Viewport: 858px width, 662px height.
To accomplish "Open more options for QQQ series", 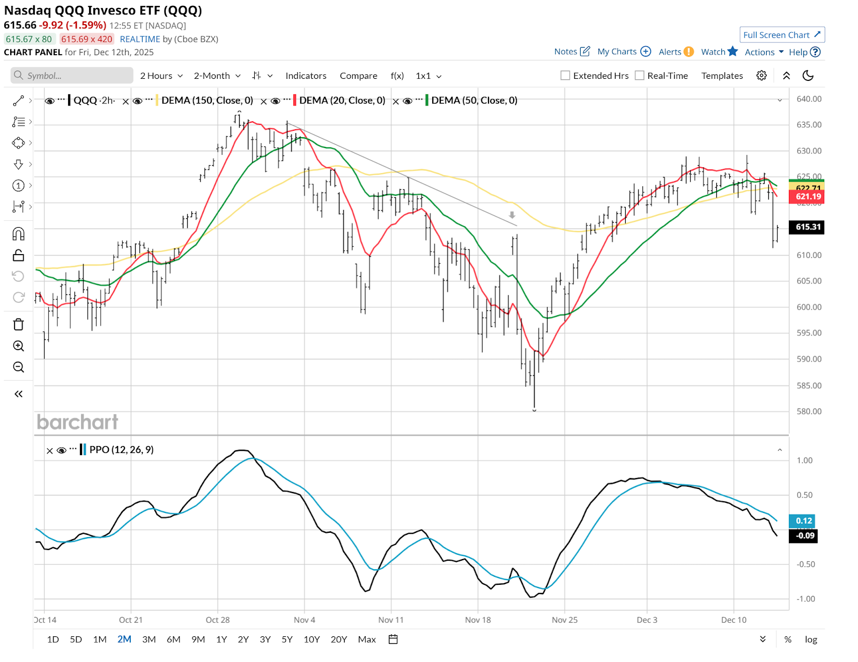I will (x=61, y=100).
